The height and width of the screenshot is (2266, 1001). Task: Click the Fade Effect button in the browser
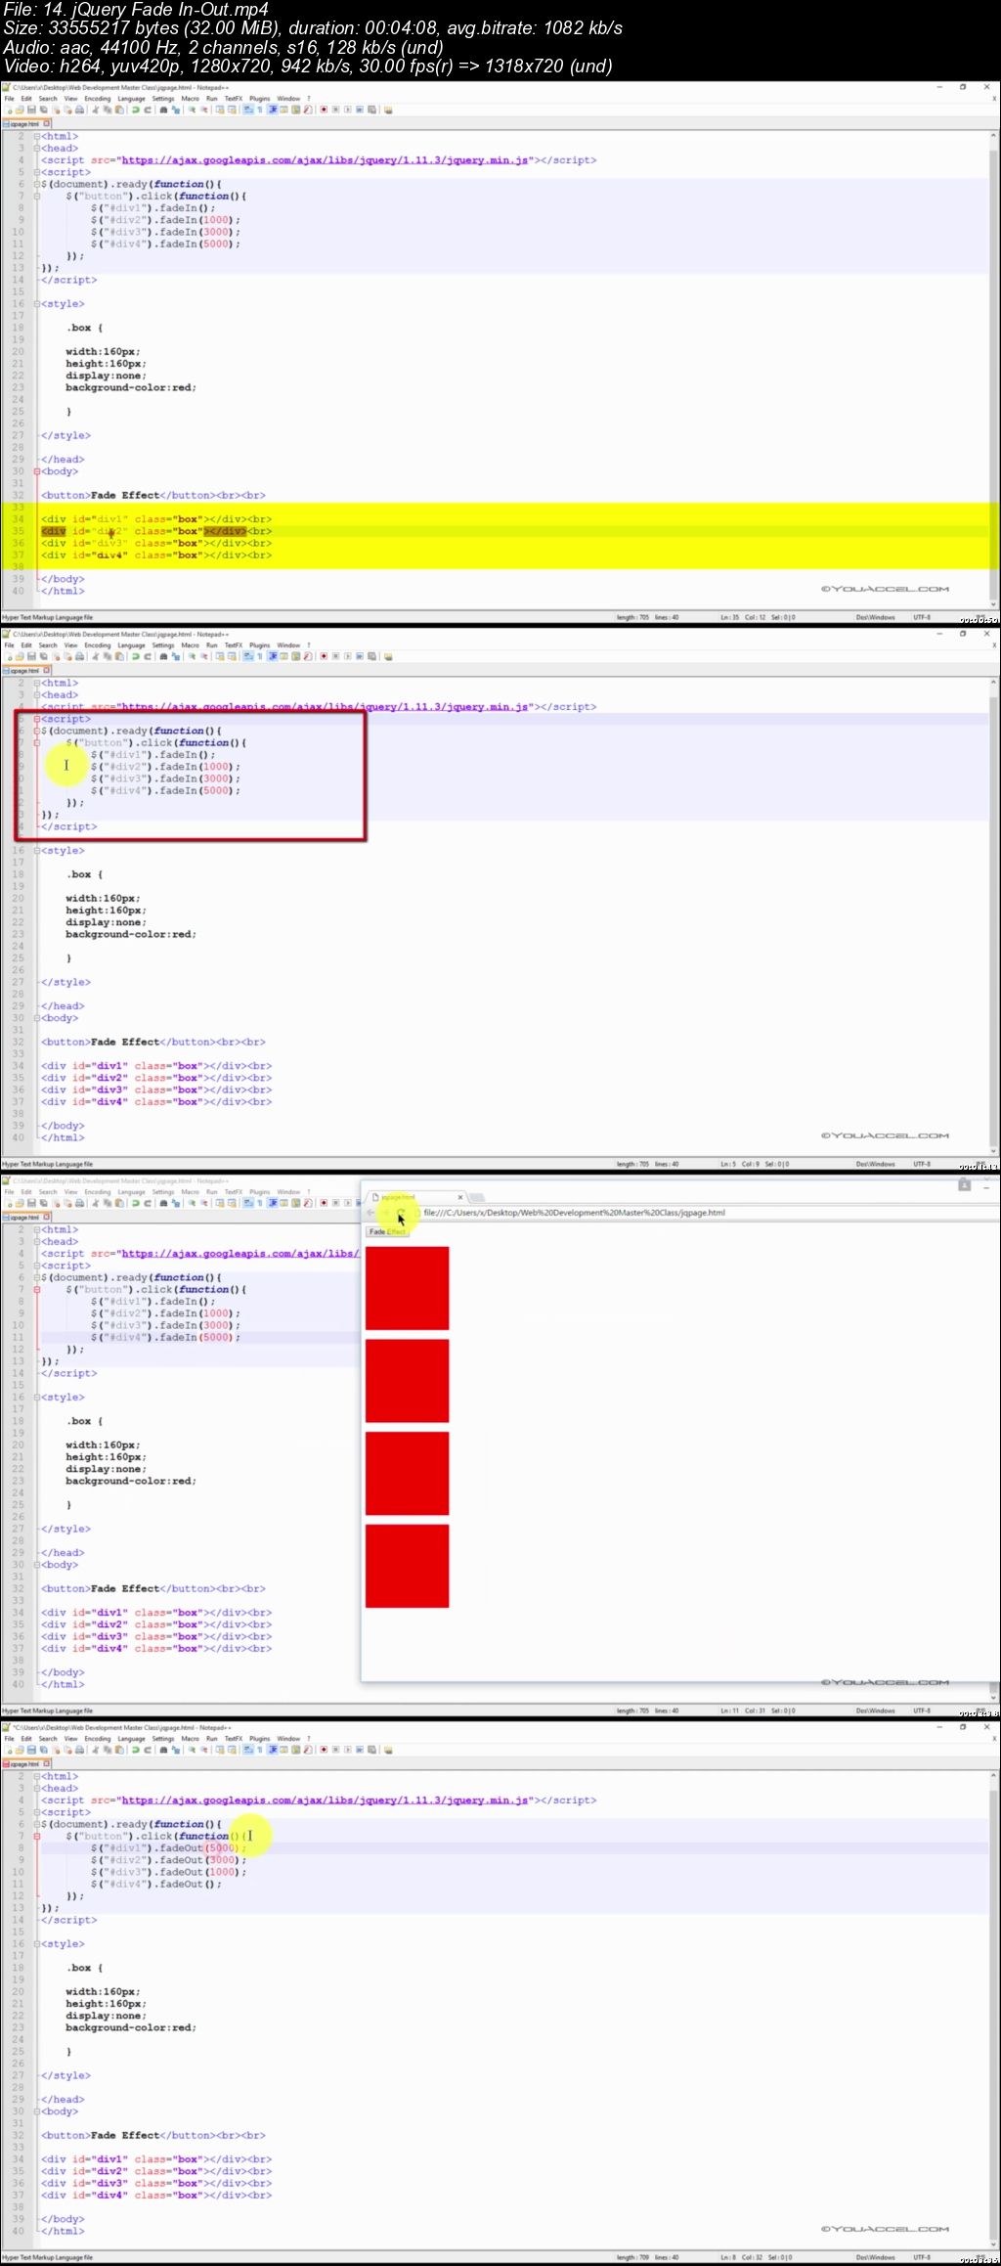tap(387, 1232)
